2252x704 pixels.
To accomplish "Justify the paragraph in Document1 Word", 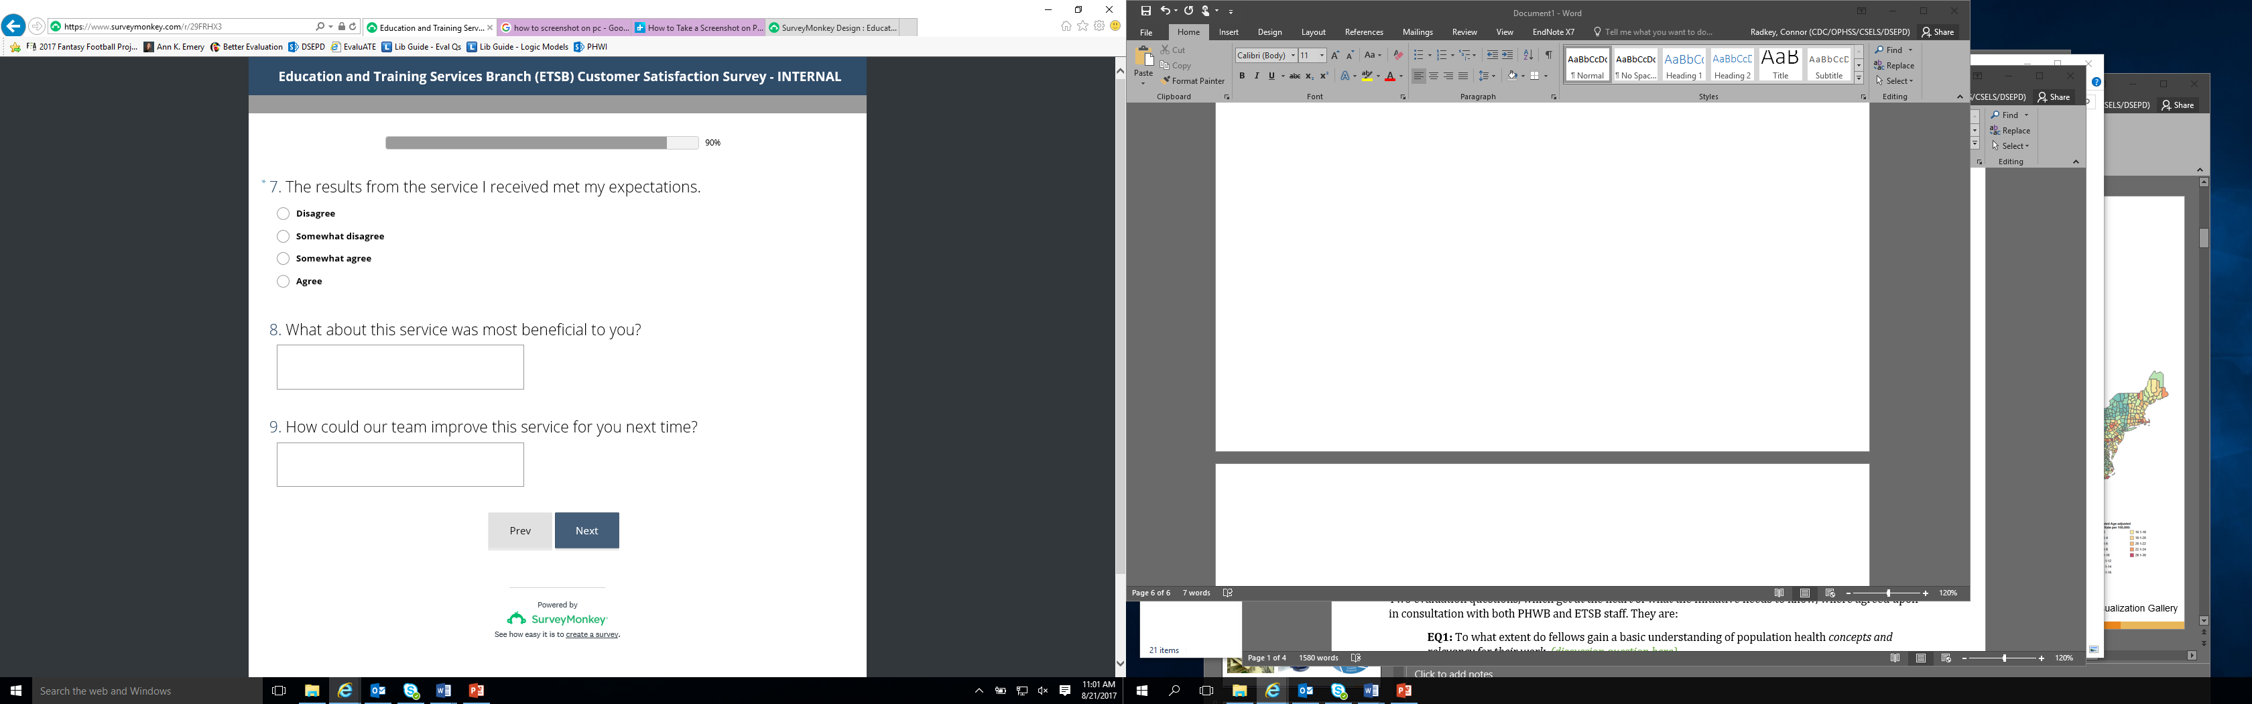I will point(1463,76).
